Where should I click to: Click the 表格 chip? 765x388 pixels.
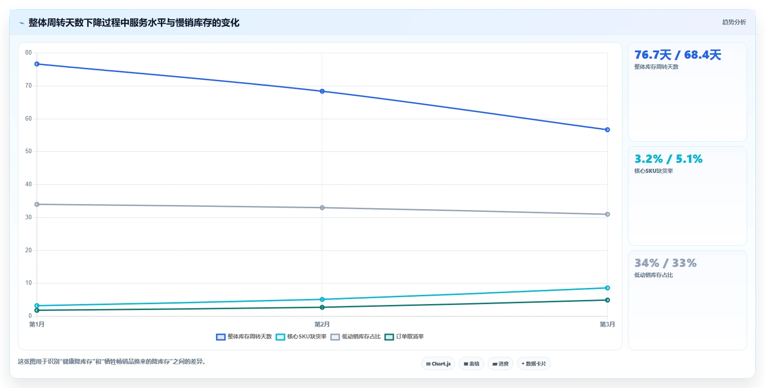(x=471, y=364)
